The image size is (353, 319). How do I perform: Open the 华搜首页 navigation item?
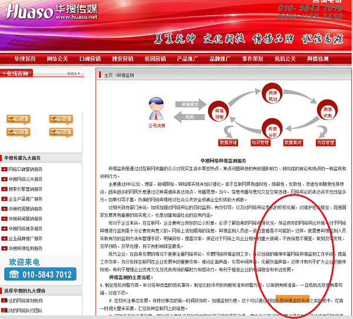point(25,59)
